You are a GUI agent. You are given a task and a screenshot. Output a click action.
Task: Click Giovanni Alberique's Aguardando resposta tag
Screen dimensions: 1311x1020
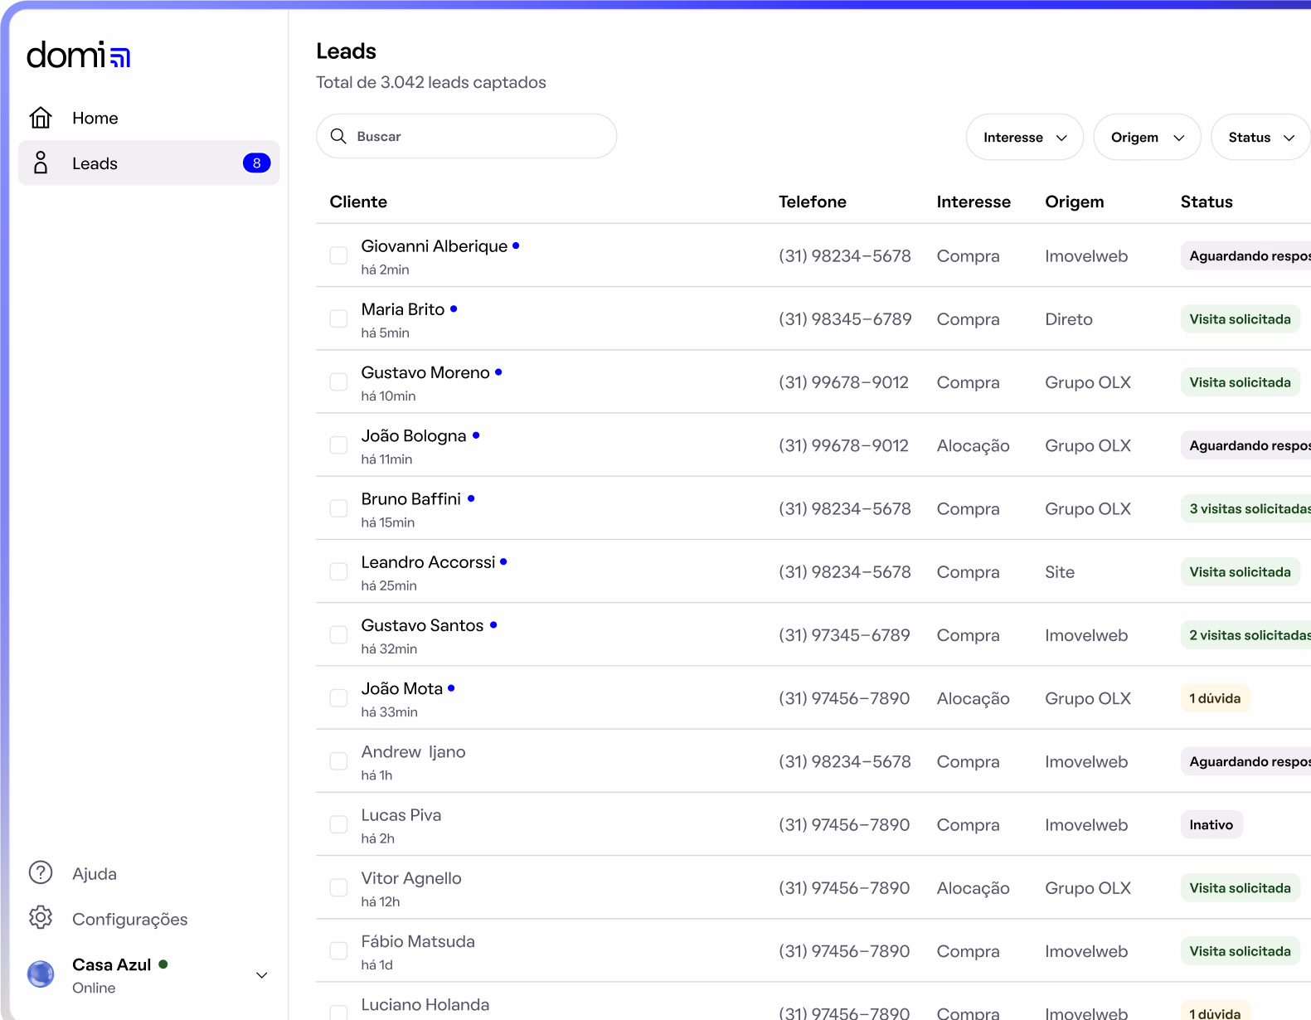1245,255
